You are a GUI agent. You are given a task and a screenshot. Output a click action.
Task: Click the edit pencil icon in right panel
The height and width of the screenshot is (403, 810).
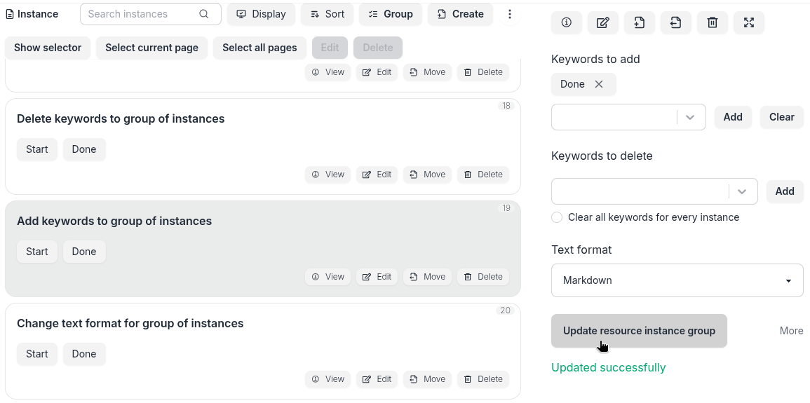click(x=602, y=23)
